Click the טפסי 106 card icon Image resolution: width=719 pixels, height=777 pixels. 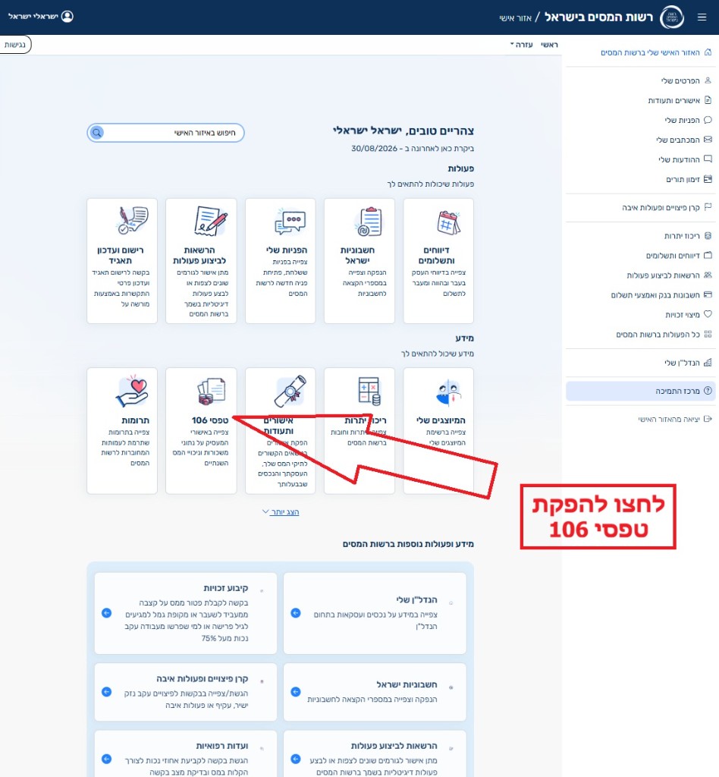(212, 392)
